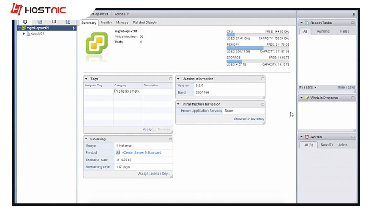Click the CPU usage bar
Image resolution: width=376 pixels, height=212 pixels.
point(258,35)
